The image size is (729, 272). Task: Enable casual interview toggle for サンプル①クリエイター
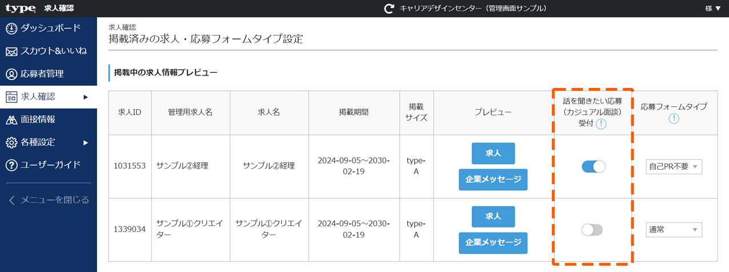[592, 230]
